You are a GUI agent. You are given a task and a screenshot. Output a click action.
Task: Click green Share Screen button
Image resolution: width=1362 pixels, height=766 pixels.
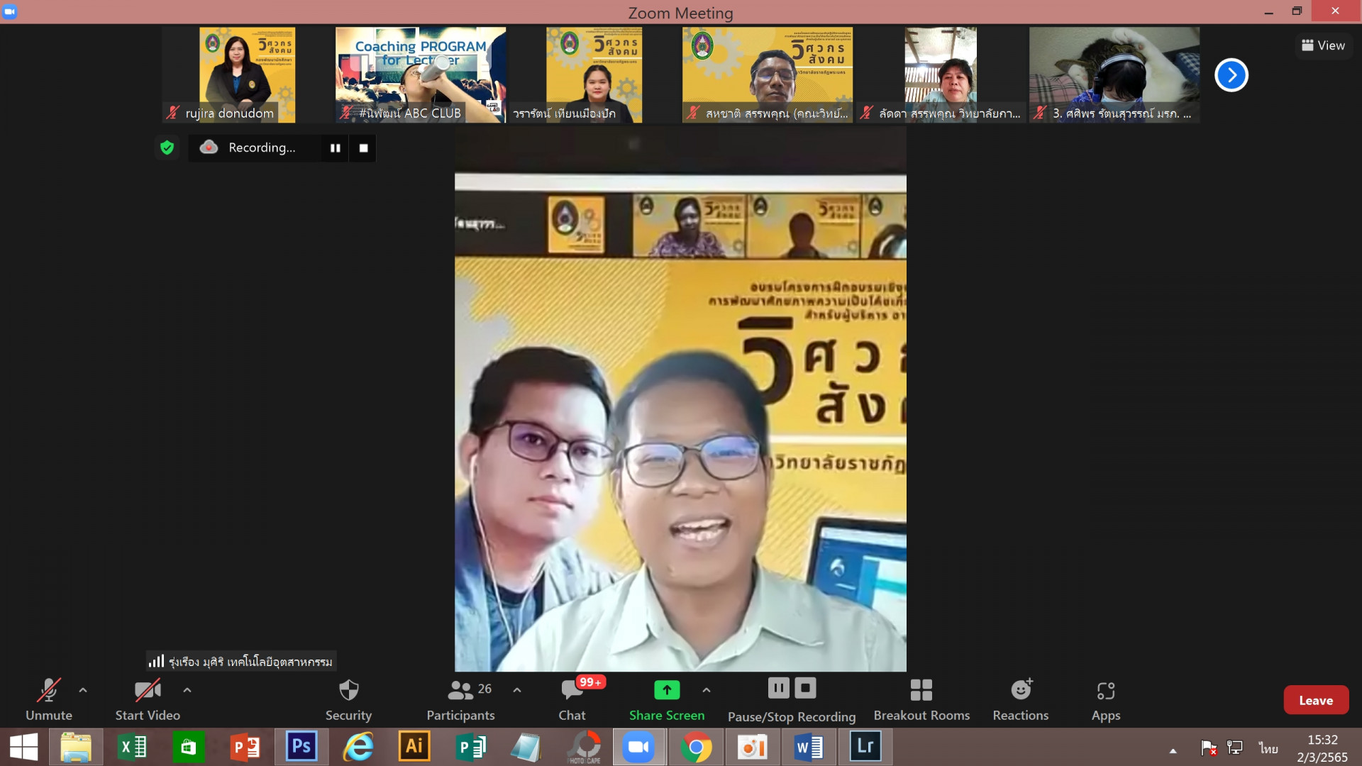point(667,699)
